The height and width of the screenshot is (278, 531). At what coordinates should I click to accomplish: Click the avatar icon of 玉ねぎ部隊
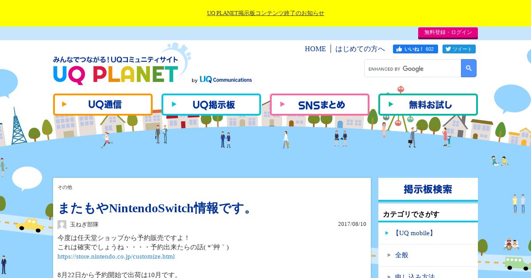[62, 225]
